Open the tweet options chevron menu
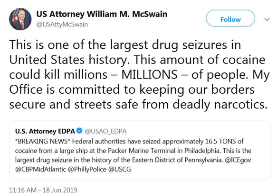This screenshot has height=196, width=277. (x=267, y=19)
